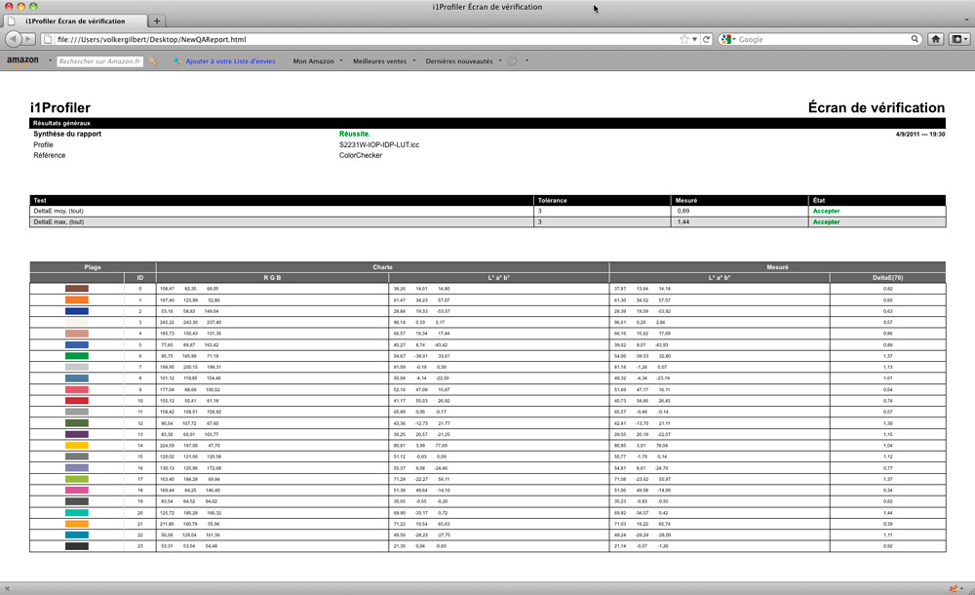Image resolution: width=975 pixels, height=595 pixels.
Task: Click the measured value 1,44 in DeltaE max. row
Action: pos(683,222)
